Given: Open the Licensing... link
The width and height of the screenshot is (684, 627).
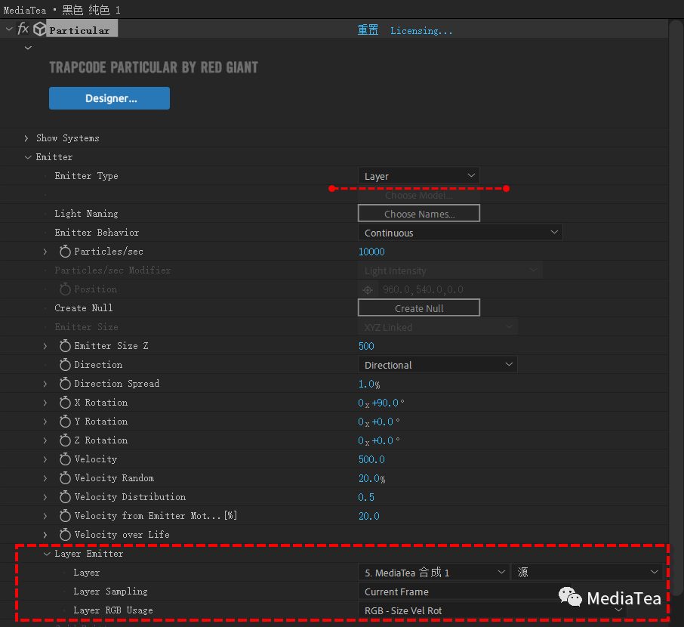Looking at the screenshot, I should pos(421,30).
